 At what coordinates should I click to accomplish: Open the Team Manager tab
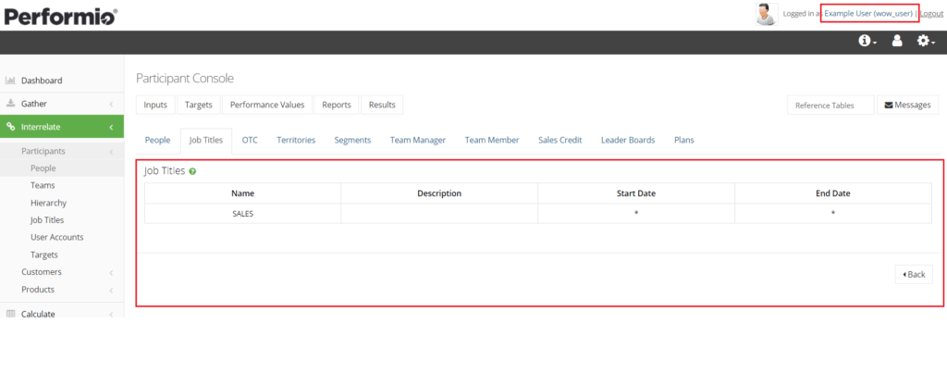418,140
